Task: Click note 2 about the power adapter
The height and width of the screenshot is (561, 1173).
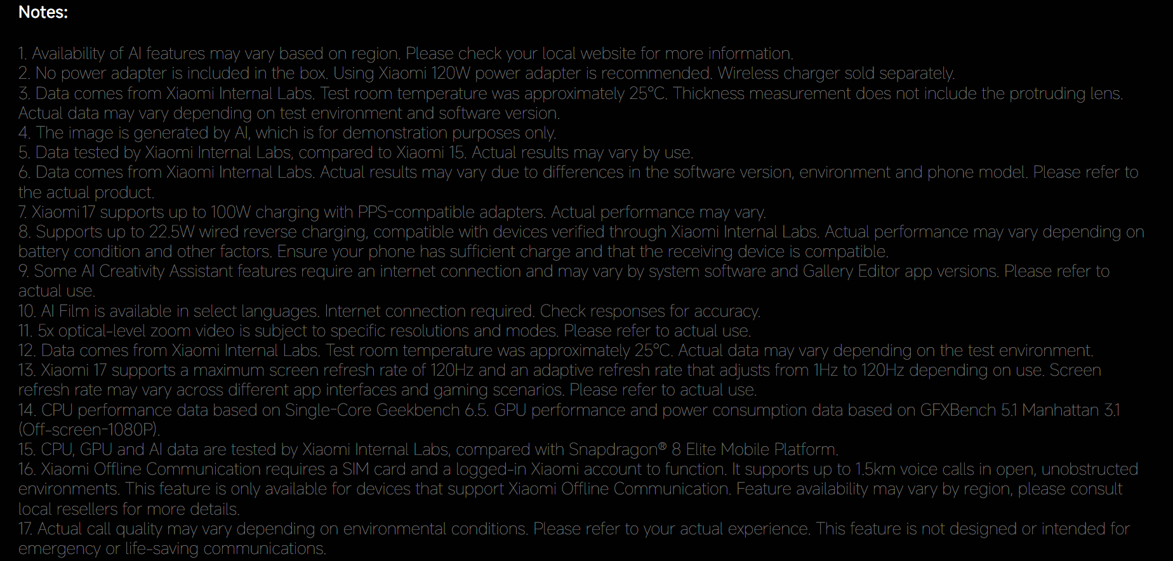Action: [486, 73]
